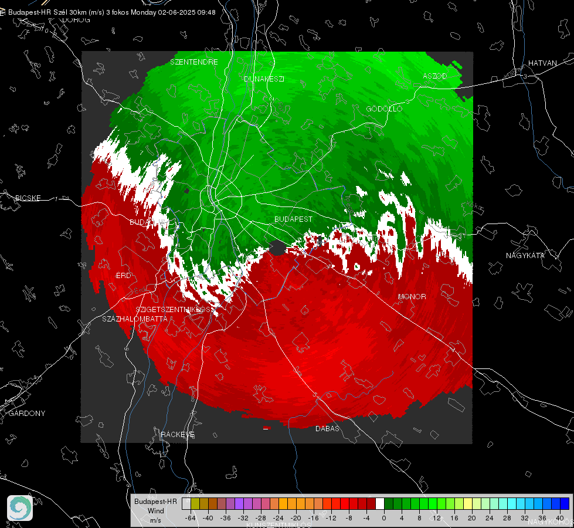
Task: Click the DUNAKESZI city label
Action: click(264, 79)
